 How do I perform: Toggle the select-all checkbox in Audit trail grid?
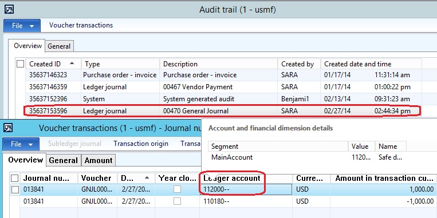pos(21,64)
